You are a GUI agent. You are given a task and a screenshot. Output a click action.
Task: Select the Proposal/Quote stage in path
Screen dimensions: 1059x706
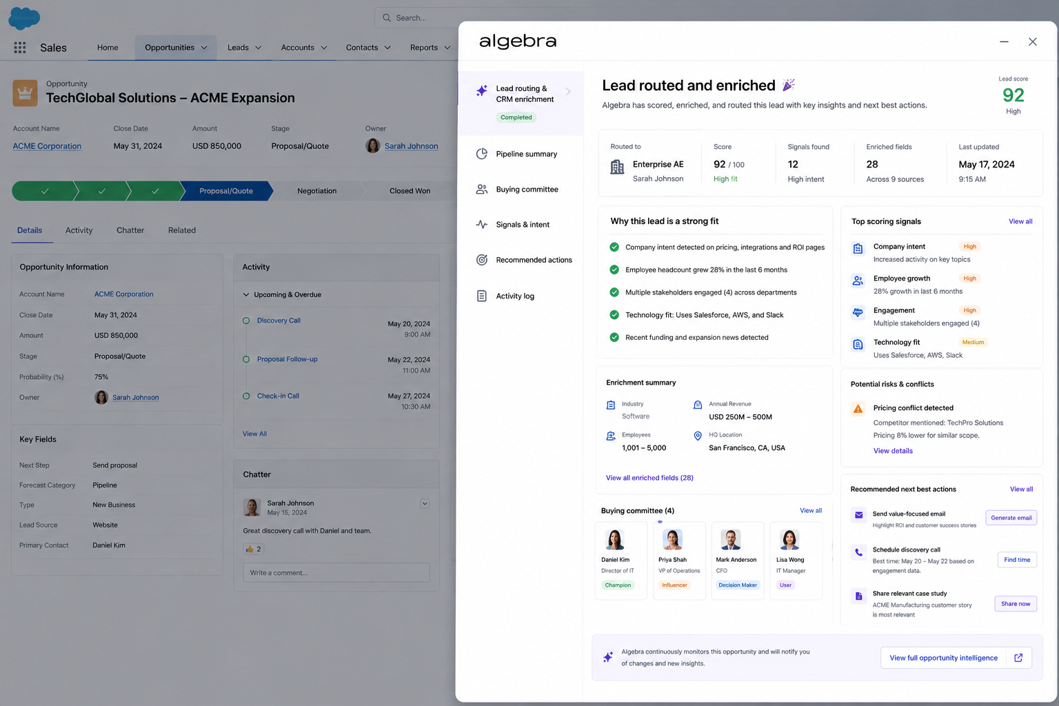coord(226,191)
